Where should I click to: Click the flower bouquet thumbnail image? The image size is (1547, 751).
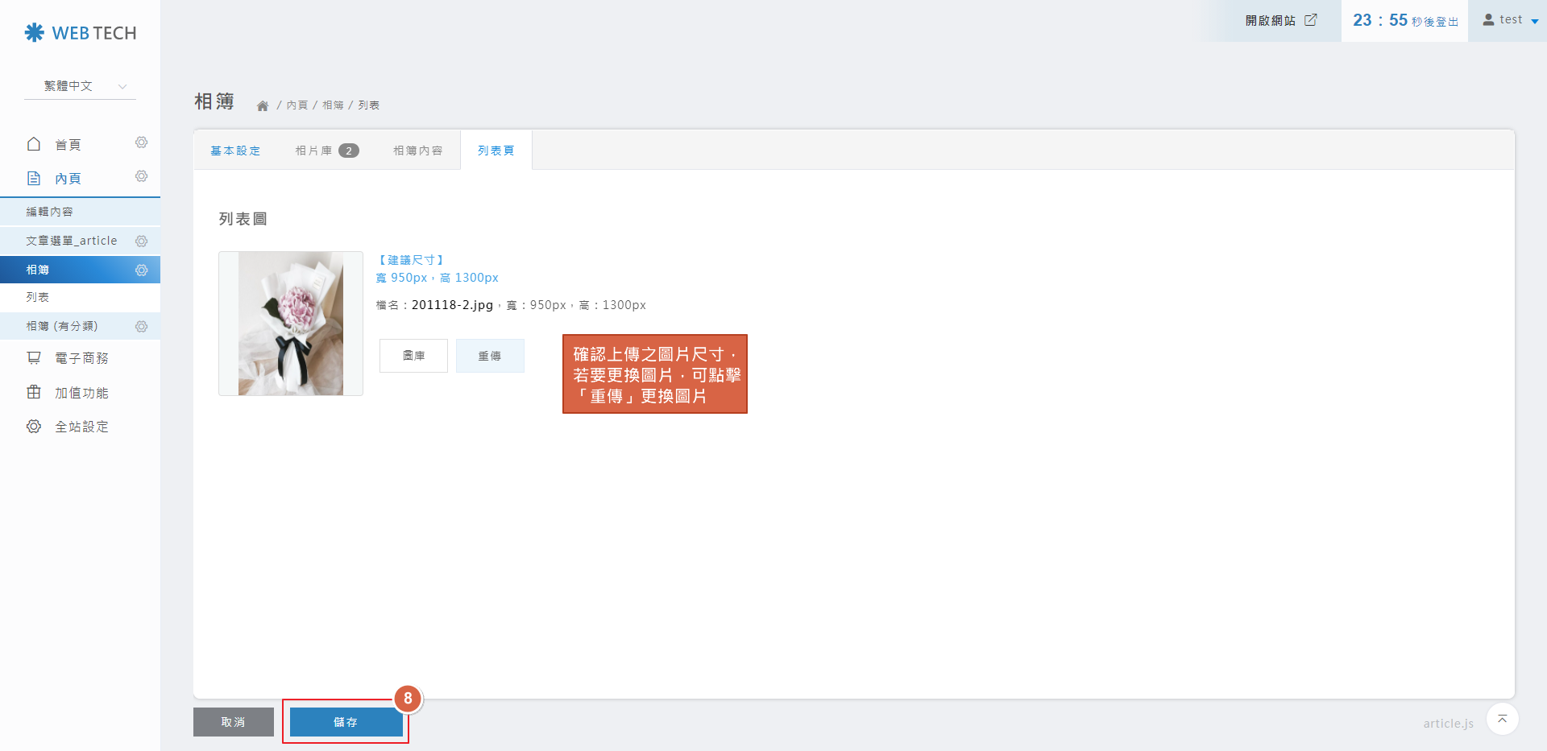pyautogui.click(x=291, y=324)
